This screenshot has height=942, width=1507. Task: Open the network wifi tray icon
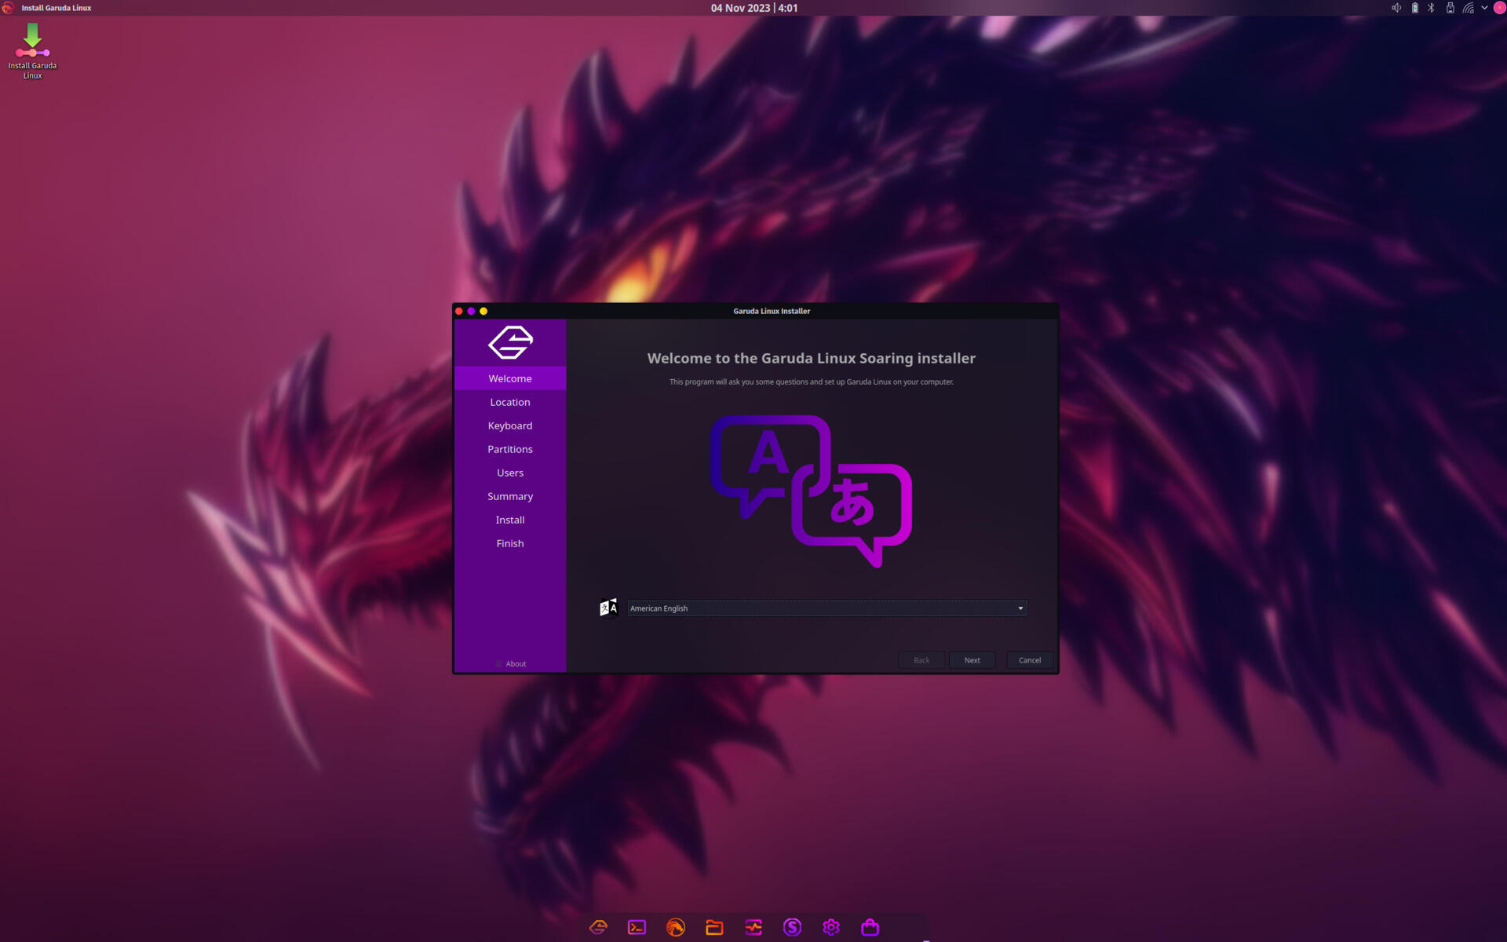pos(1468,8)
